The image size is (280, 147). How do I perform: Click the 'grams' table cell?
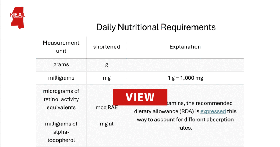[x=61, y=64]
